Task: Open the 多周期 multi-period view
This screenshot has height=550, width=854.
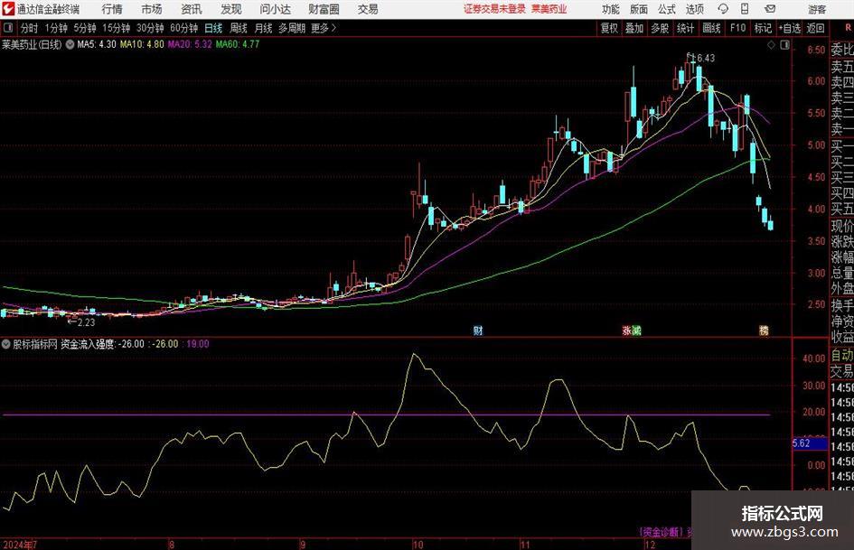Action: point(292,28)
